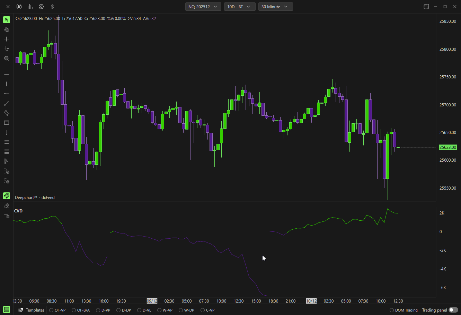Select the text annotation tool
The width and height of the screenshot is (461, 315).
tap(6, 132)
